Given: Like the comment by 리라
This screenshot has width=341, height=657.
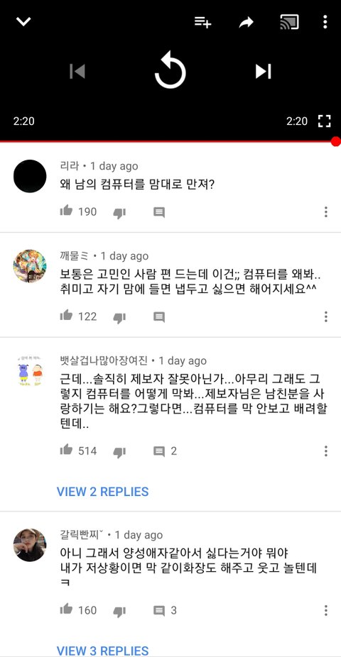Looking at the screenshot, I should click(x=66, y=211).
